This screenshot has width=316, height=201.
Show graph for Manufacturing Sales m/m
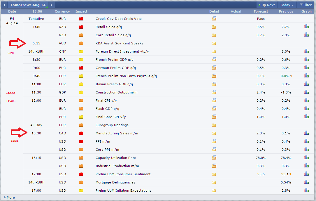(x=306, y=133)
